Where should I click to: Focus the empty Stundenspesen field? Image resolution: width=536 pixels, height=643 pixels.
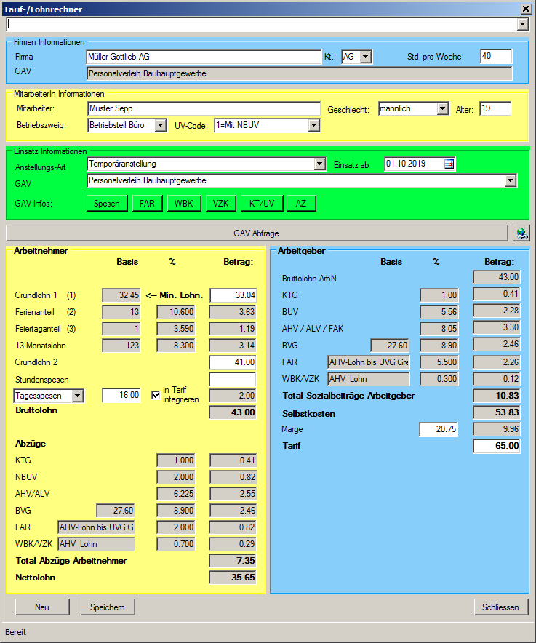233,379
